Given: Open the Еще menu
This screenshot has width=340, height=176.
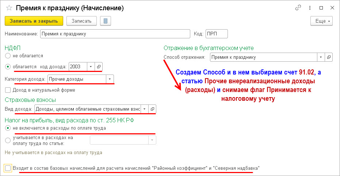Looking at the screenshot, I should click(x=322, y=21).
